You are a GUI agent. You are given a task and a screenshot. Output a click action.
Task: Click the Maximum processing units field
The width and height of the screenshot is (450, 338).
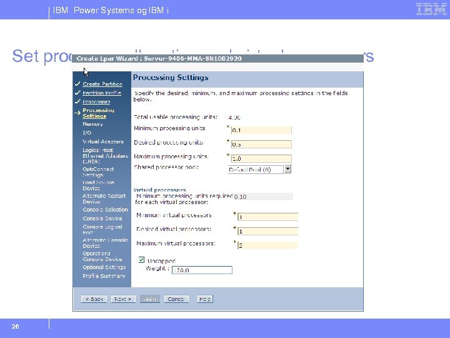261,158
